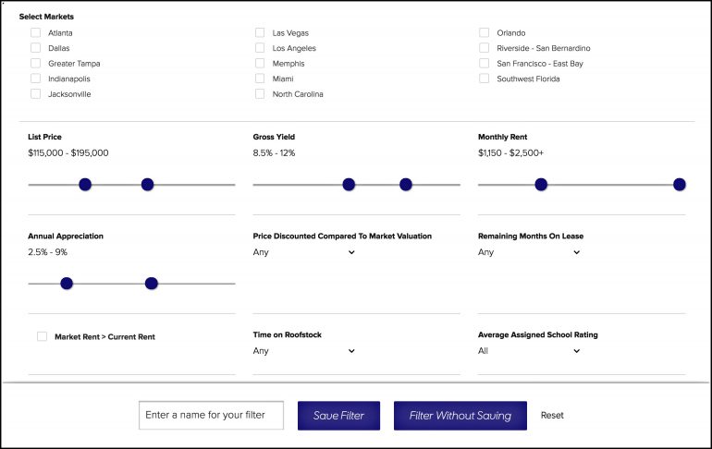Click the Monthly Rent minimum slider handle

[541, 185]
